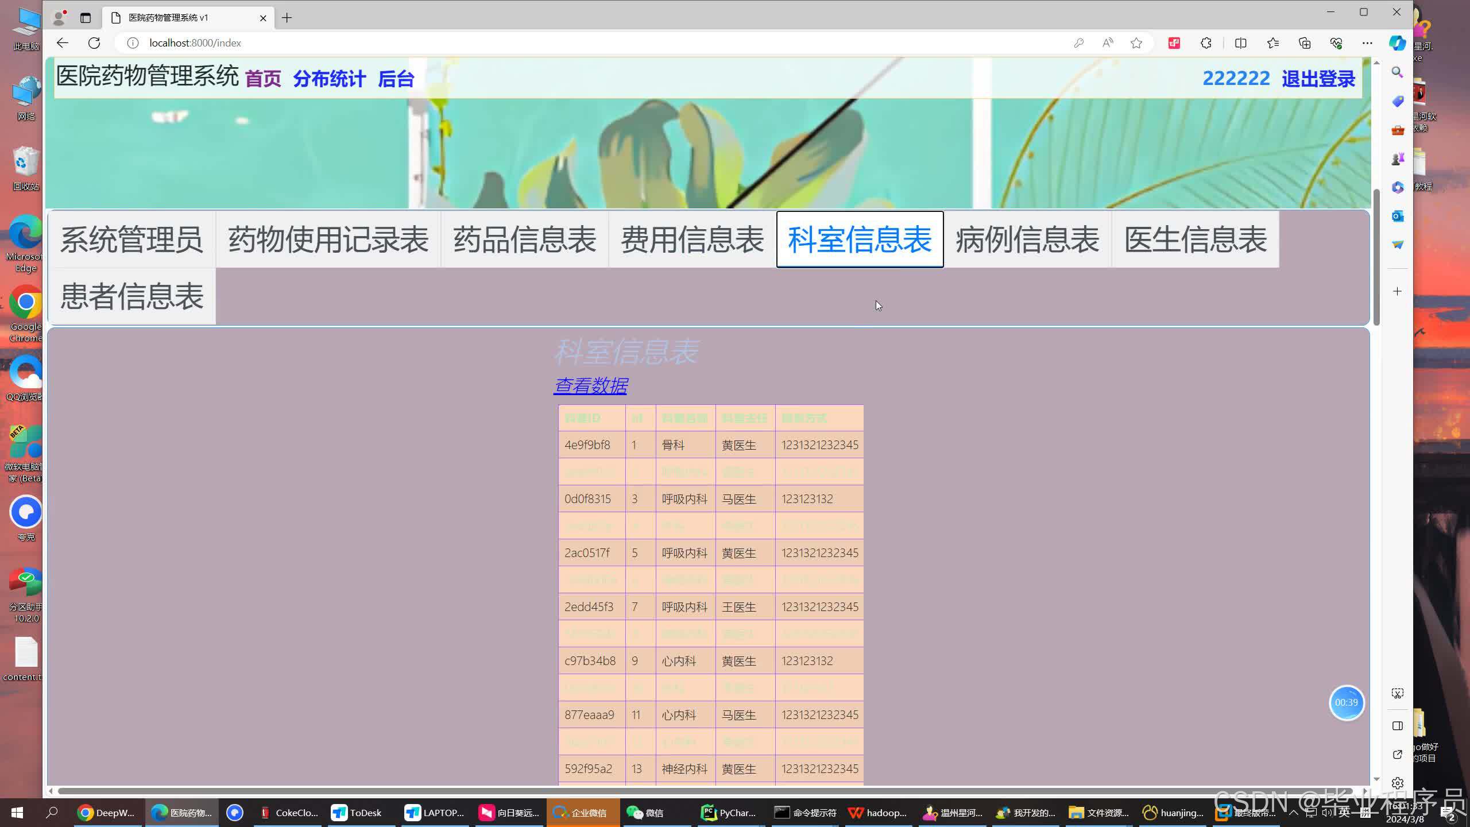Click the browser back arrow
1470x827 pixels.
(x=63, y=43)
